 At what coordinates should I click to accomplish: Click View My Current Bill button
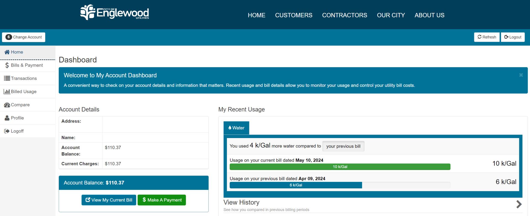tap(109, 200)
